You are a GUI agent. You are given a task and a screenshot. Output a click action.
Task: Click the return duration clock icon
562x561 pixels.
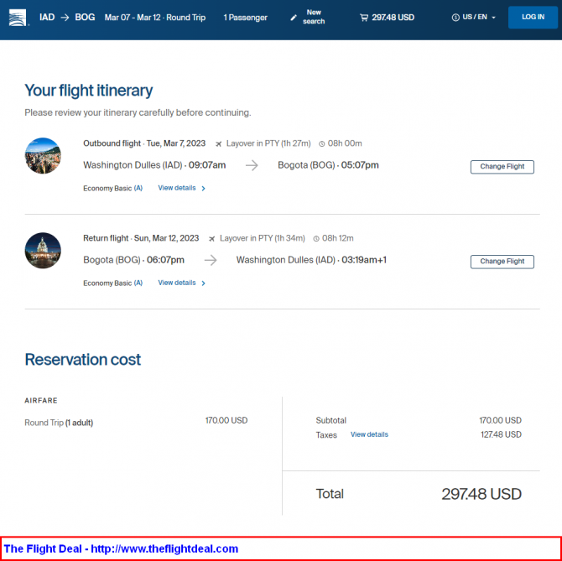(x=316, y=239)
